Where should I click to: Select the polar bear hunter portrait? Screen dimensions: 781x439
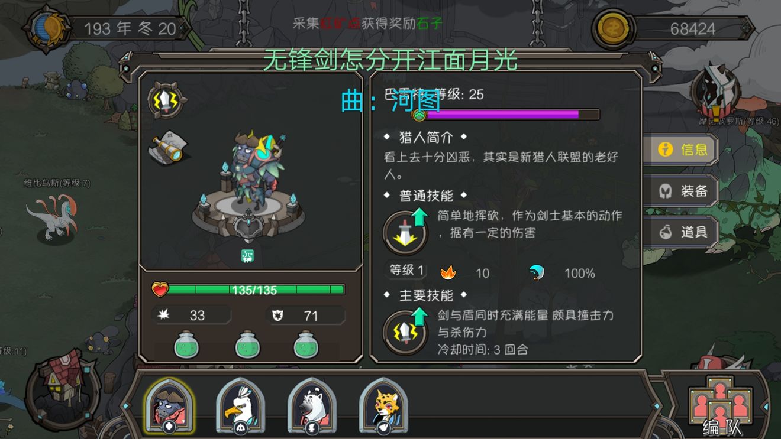click(312, 407)
